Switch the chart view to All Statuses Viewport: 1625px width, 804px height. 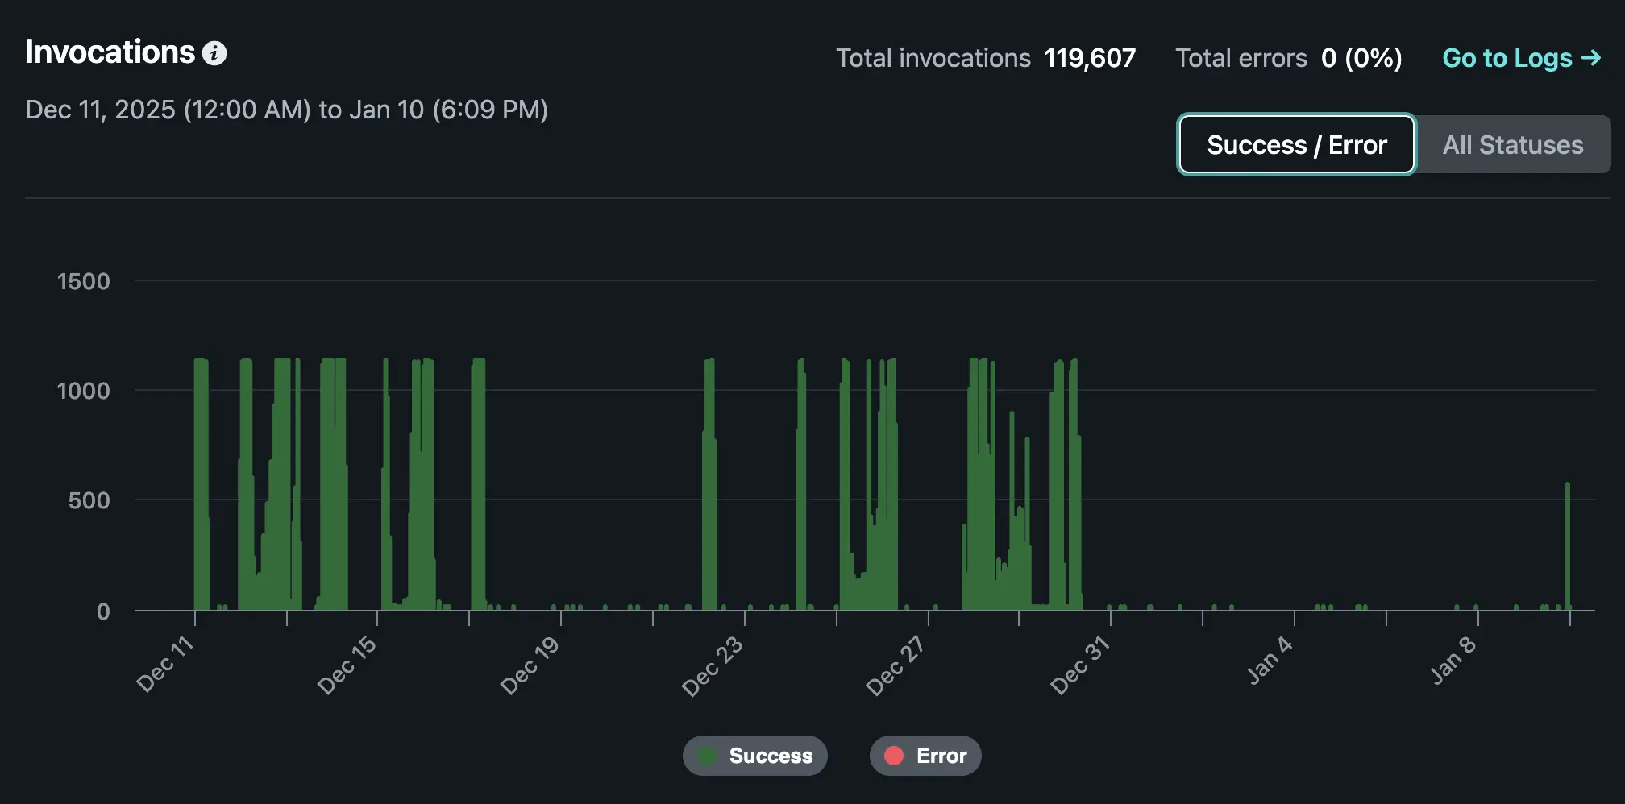coord(1513,144)
